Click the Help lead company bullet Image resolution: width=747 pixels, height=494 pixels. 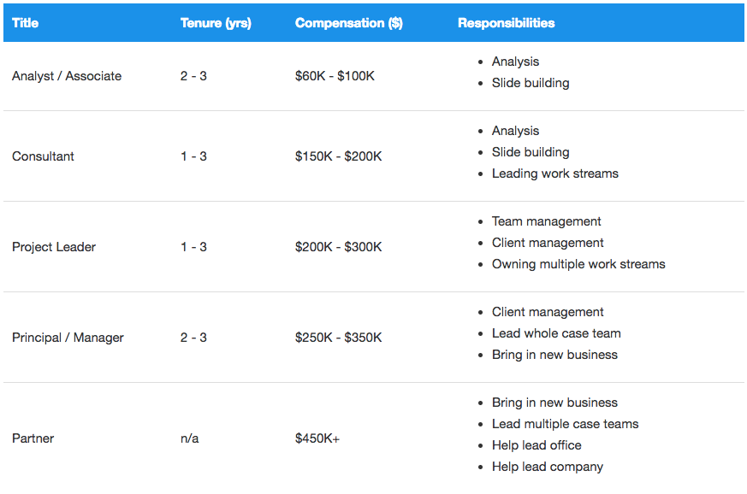pyautogui.click(x=547, y=467)
